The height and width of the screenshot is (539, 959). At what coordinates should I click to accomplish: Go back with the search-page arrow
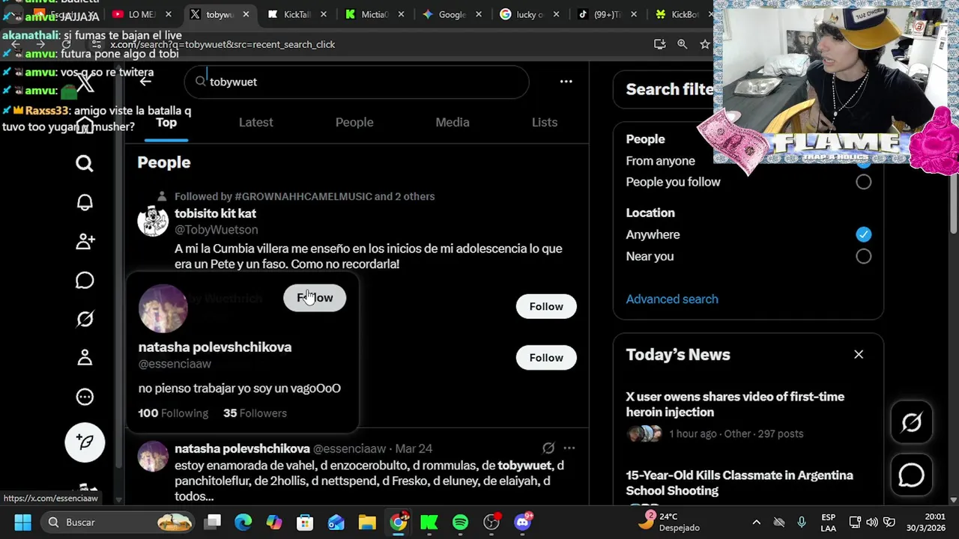tap(145, 81)
